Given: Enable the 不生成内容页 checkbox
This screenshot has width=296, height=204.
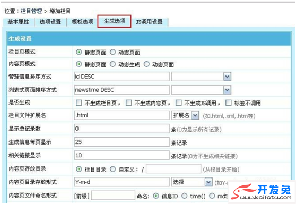Looking at the screenshot, I should (x=129, y=103).
